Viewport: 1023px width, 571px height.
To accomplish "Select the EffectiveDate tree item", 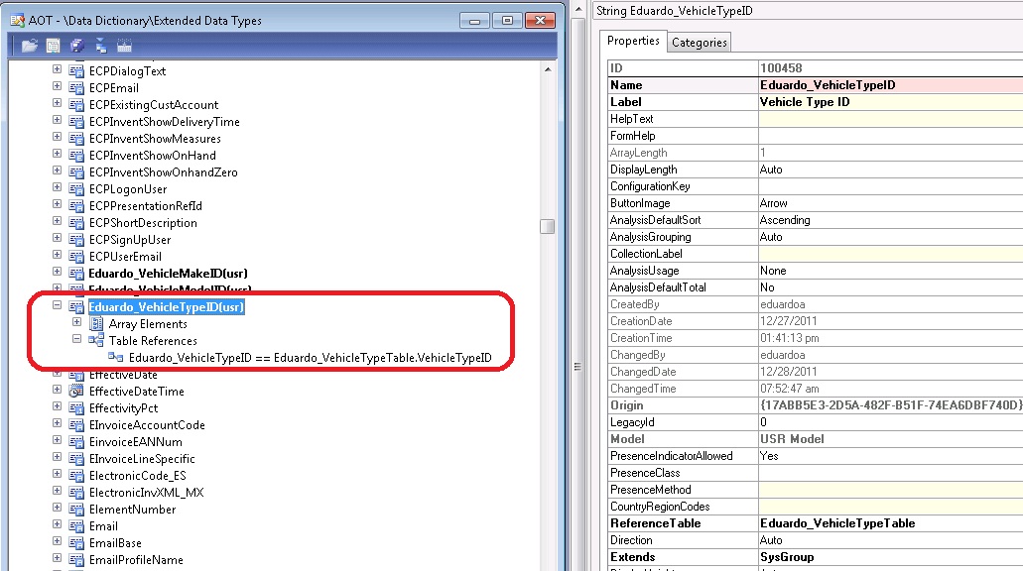I will tap(123, 375).
